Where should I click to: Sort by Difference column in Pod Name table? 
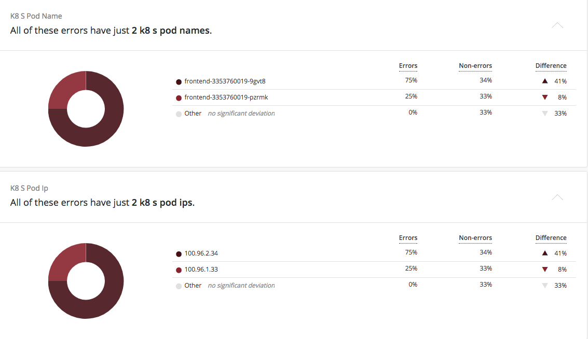[x=551, y=65]
